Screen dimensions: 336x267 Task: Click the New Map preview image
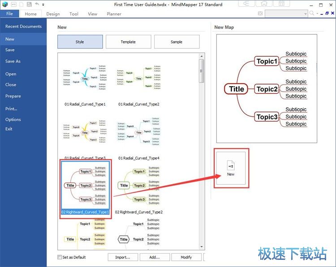267,89
